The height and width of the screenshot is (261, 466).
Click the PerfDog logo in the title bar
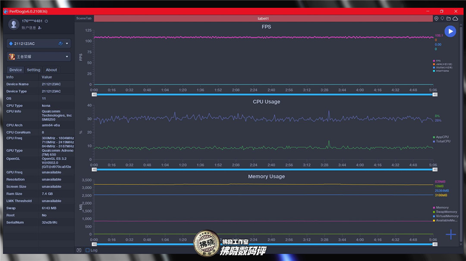[6, 11]
